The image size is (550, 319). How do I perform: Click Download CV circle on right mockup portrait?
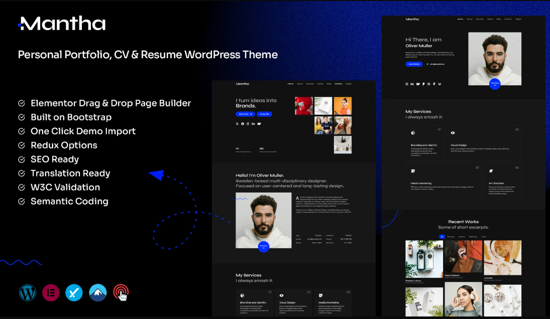[495, 84]
